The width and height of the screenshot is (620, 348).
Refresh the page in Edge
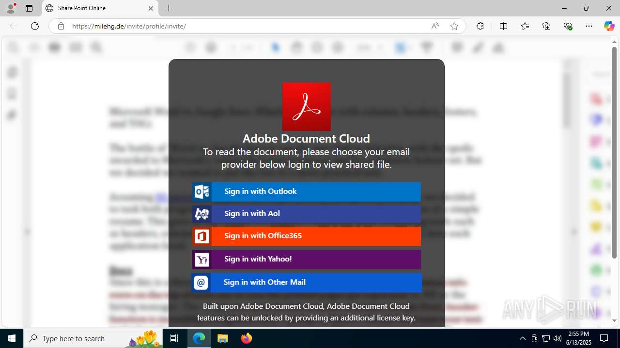click(x=35, y=26)
